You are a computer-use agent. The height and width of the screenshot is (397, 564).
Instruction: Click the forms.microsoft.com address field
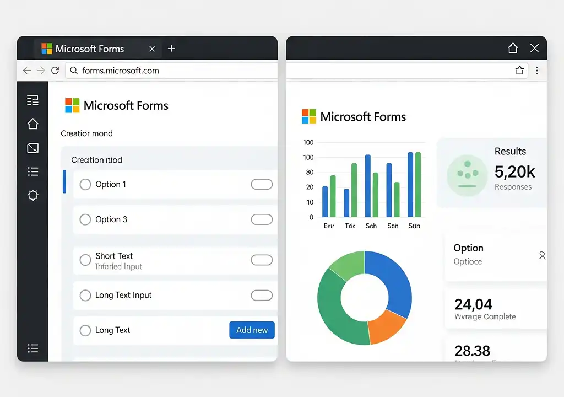(171, 70)
